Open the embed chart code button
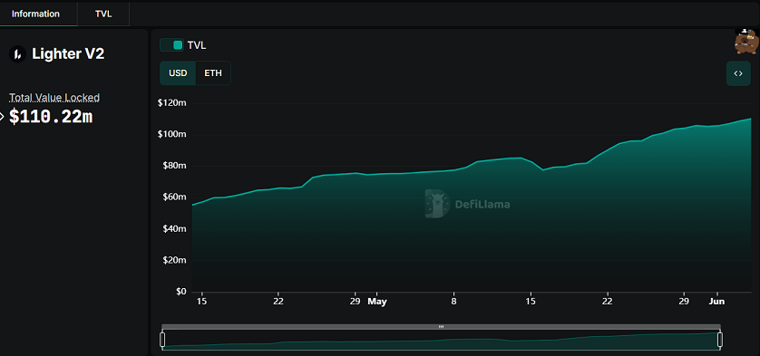This screenshot has height=356, width=760. (x=738, y=73)
